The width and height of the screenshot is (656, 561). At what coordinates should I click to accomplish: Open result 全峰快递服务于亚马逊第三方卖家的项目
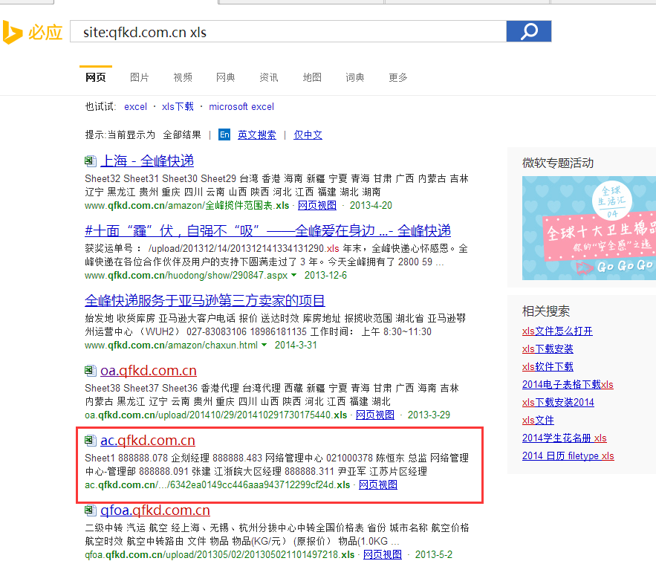(x=205, y=300)
